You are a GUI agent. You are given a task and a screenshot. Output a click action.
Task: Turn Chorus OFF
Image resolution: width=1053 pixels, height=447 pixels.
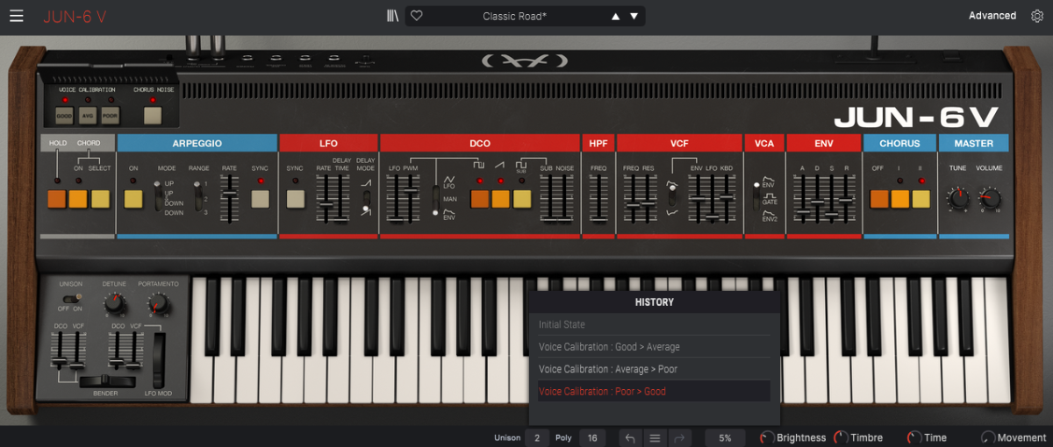[879, 199]
